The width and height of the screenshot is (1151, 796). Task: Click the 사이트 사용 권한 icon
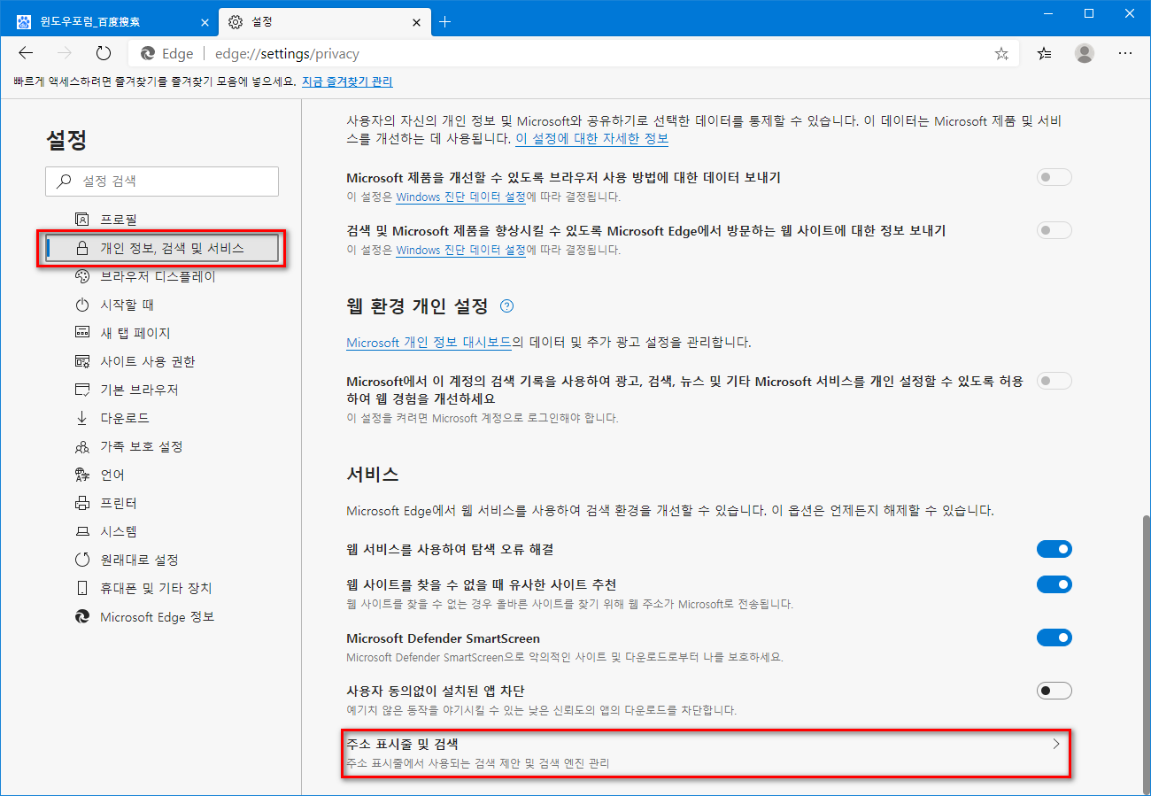[x=82, y=361]
